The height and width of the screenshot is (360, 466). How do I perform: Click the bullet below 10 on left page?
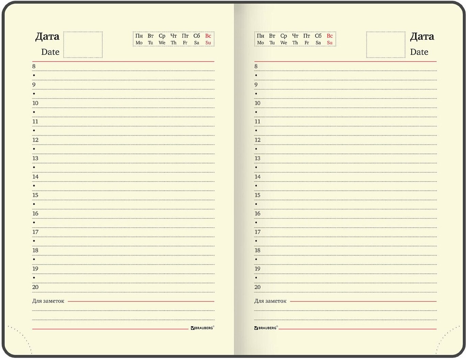point(34,112)
